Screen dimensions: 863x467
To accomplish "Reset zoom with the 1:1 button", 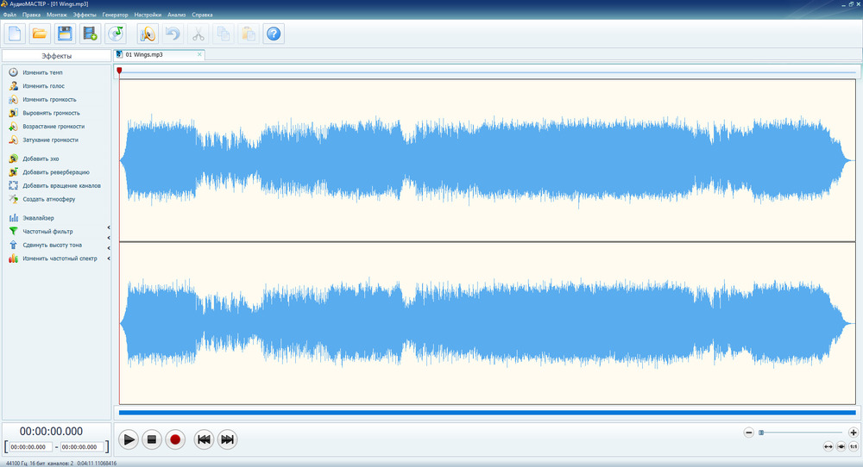I will click(854, 446).
